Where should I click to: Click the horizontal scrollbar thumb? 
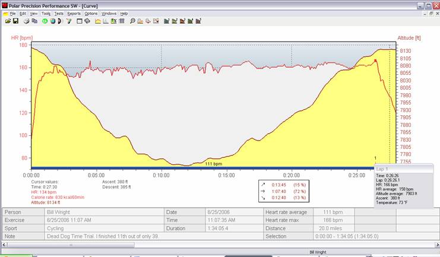71,245
